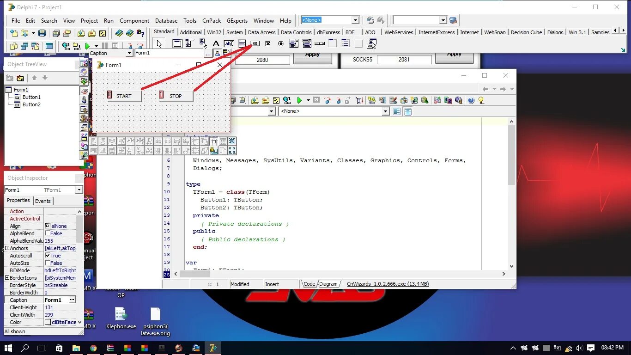
Task: Select the Frames component in the palette
Action: tap(177, 43)
